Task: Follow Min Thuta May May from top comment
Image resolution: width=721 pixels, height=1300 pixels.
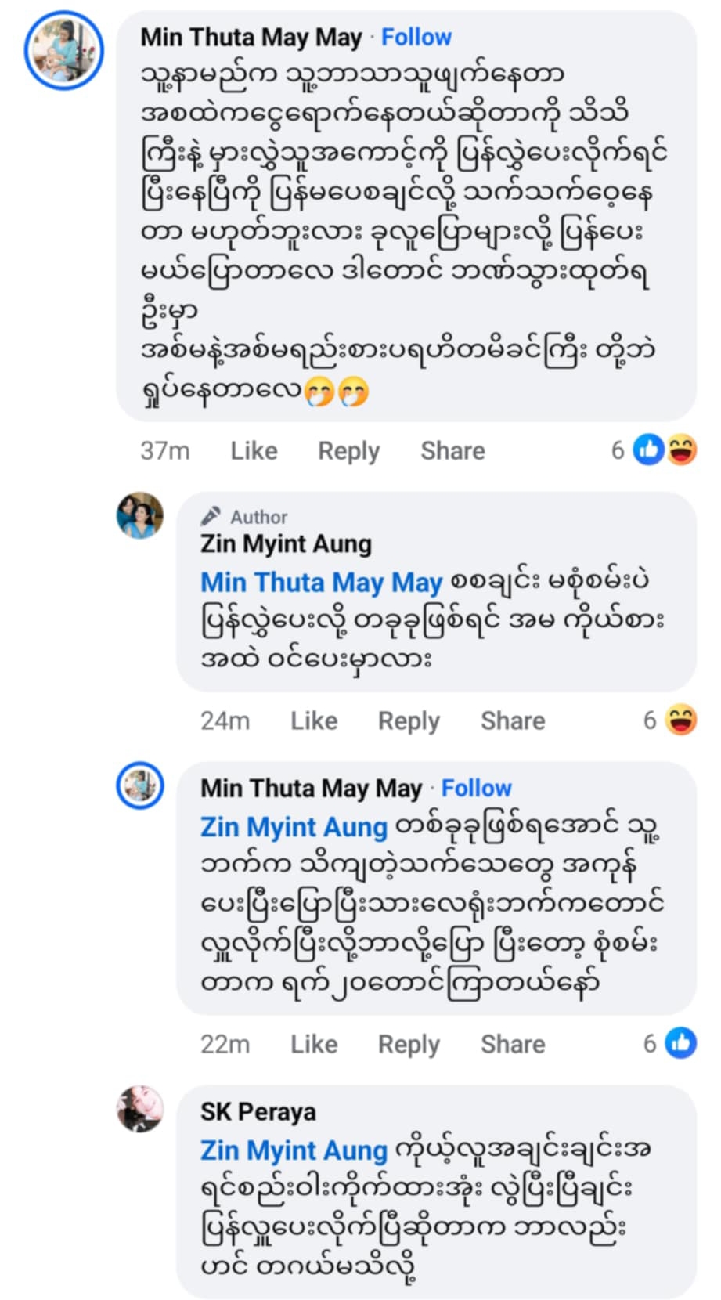Action: click(416, 37)
